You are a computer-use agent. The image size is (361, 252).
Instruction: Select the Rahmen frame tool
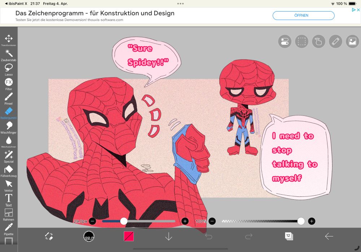[9, 215]
